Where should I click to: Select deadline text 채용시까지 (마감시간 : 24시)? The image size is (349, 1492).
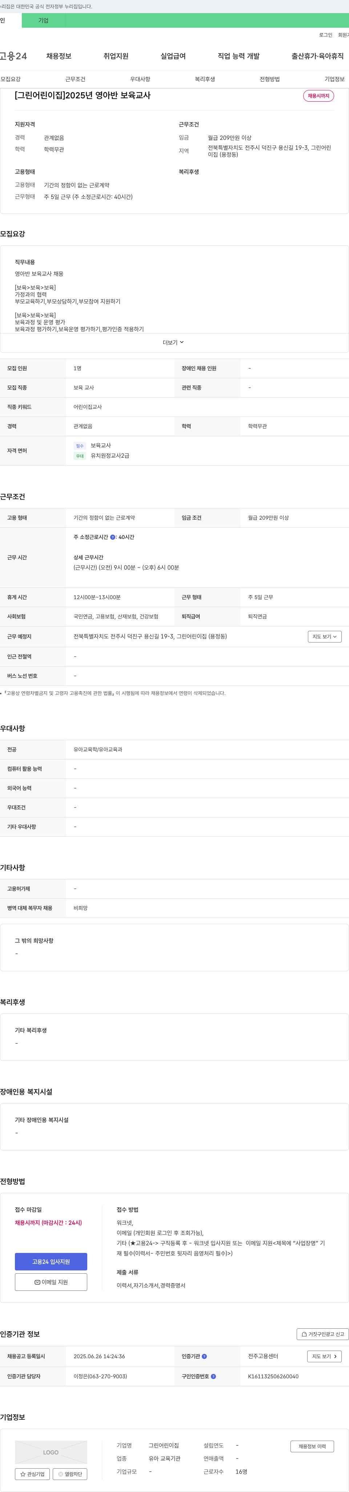(49, 1223)
